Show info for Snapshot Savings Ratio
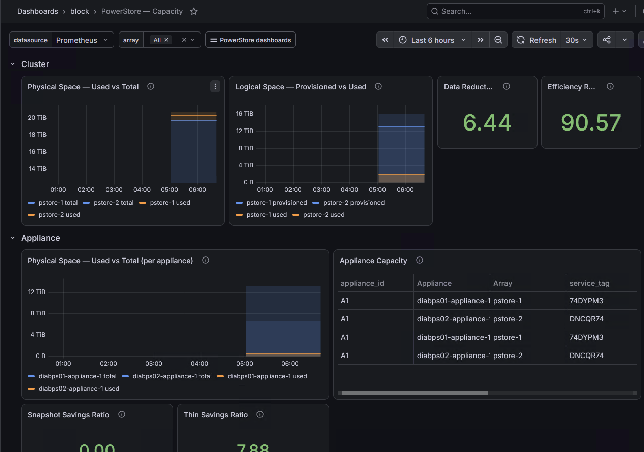Image resolution: width=644 pixels, height=452 pixels. coord(121,414)
